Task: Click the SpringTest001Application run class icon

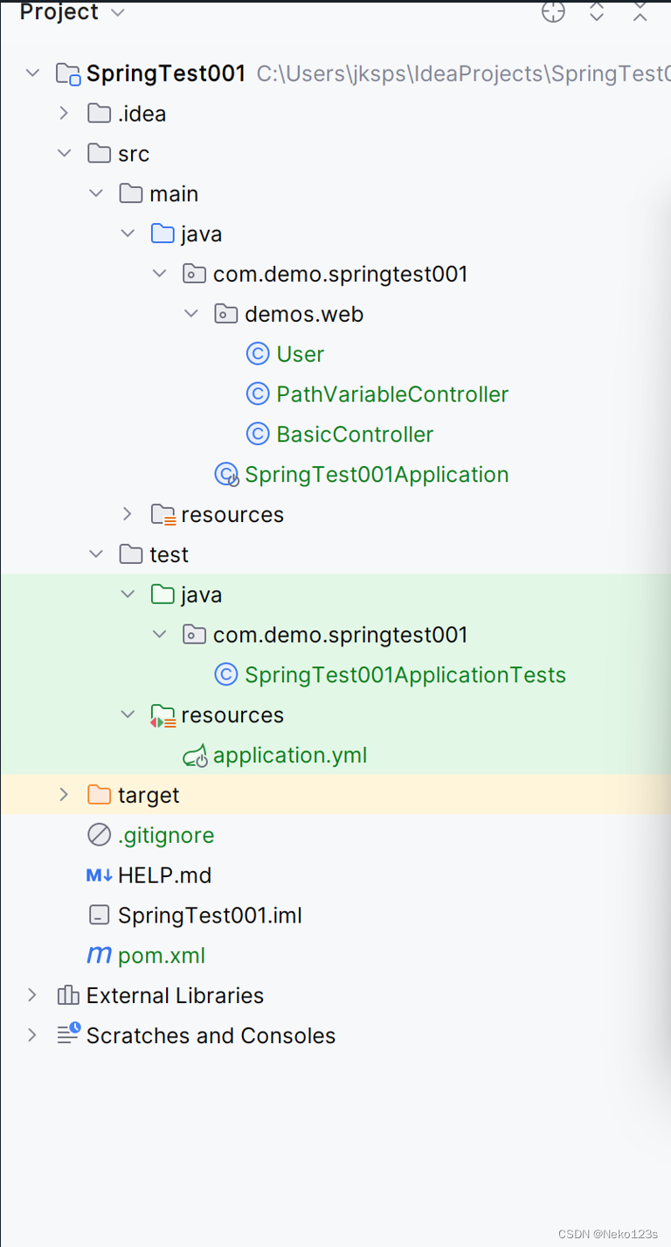Action: point(226,475)
